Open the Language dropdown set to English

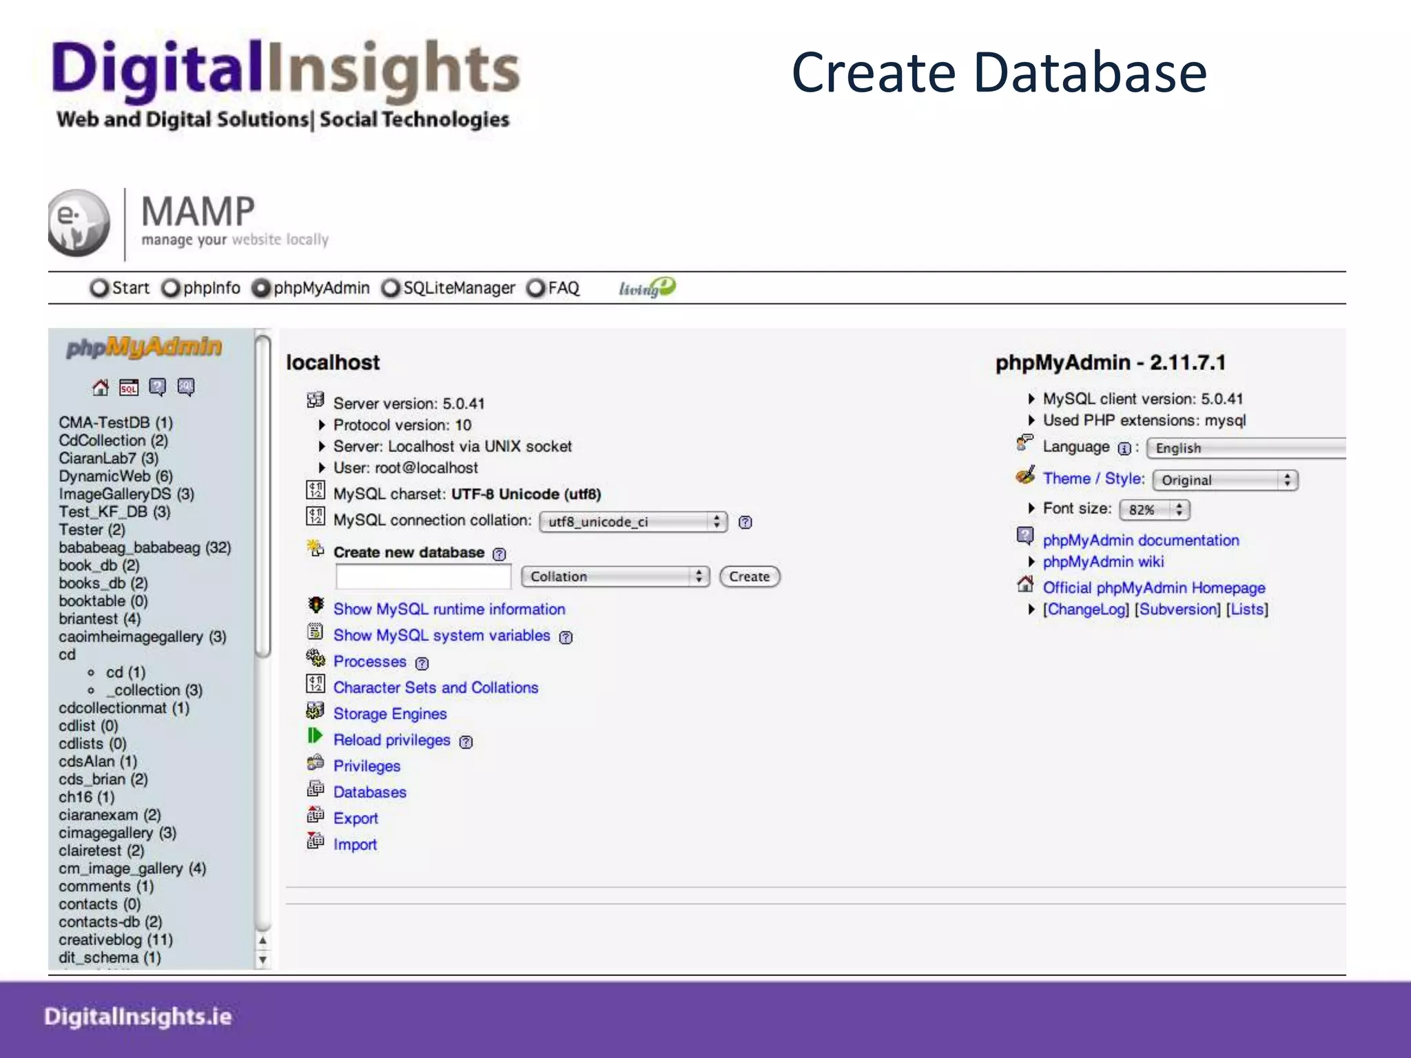click(1246, 448)
